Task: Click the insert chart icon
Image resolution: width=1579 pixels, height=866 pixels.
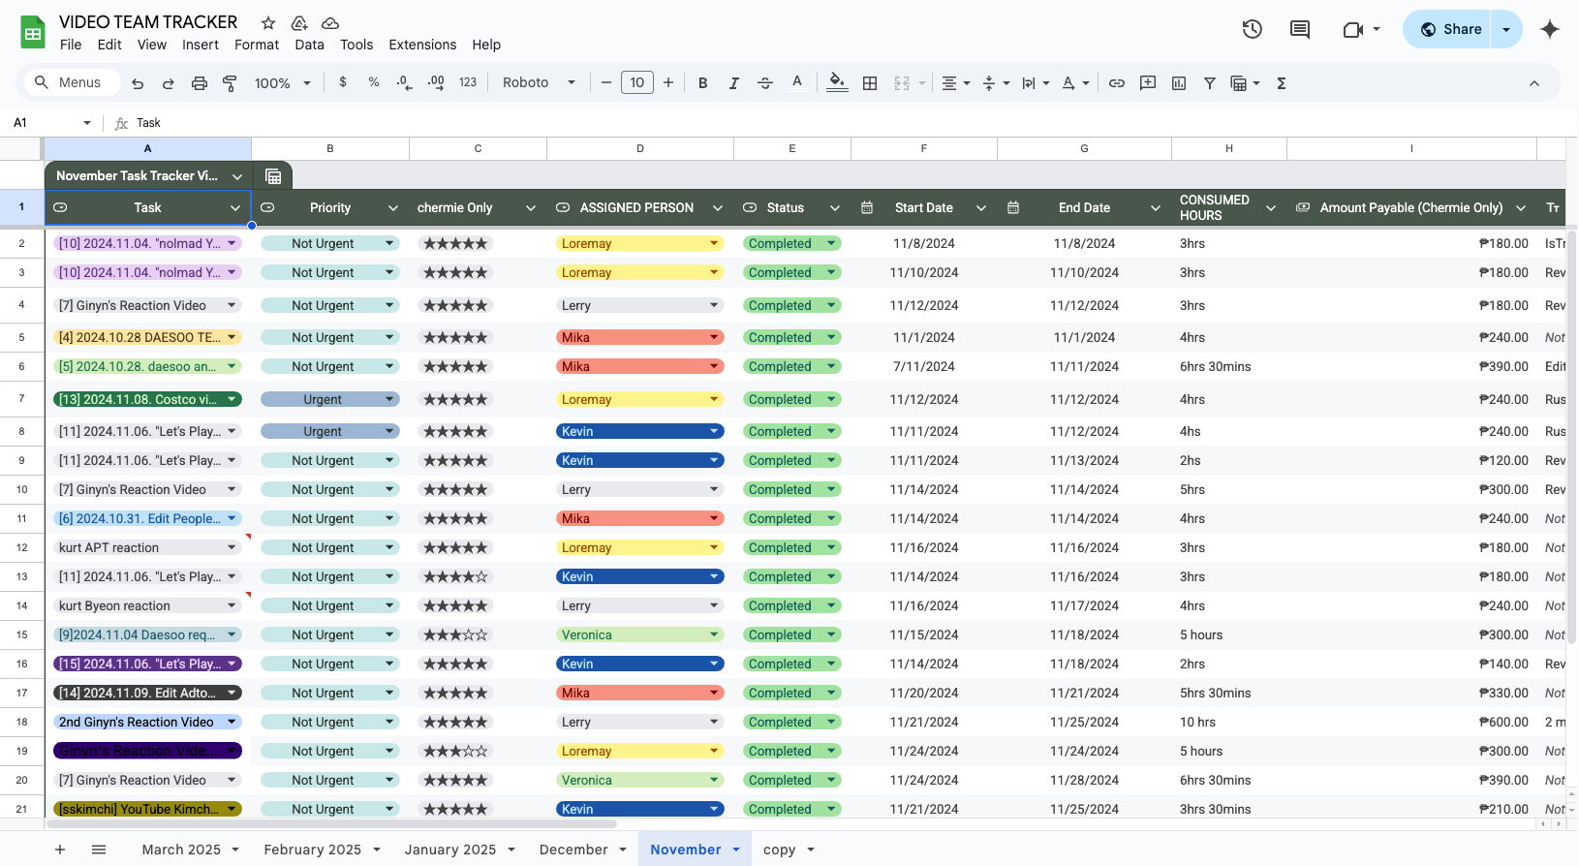Action: [1179, 83]
